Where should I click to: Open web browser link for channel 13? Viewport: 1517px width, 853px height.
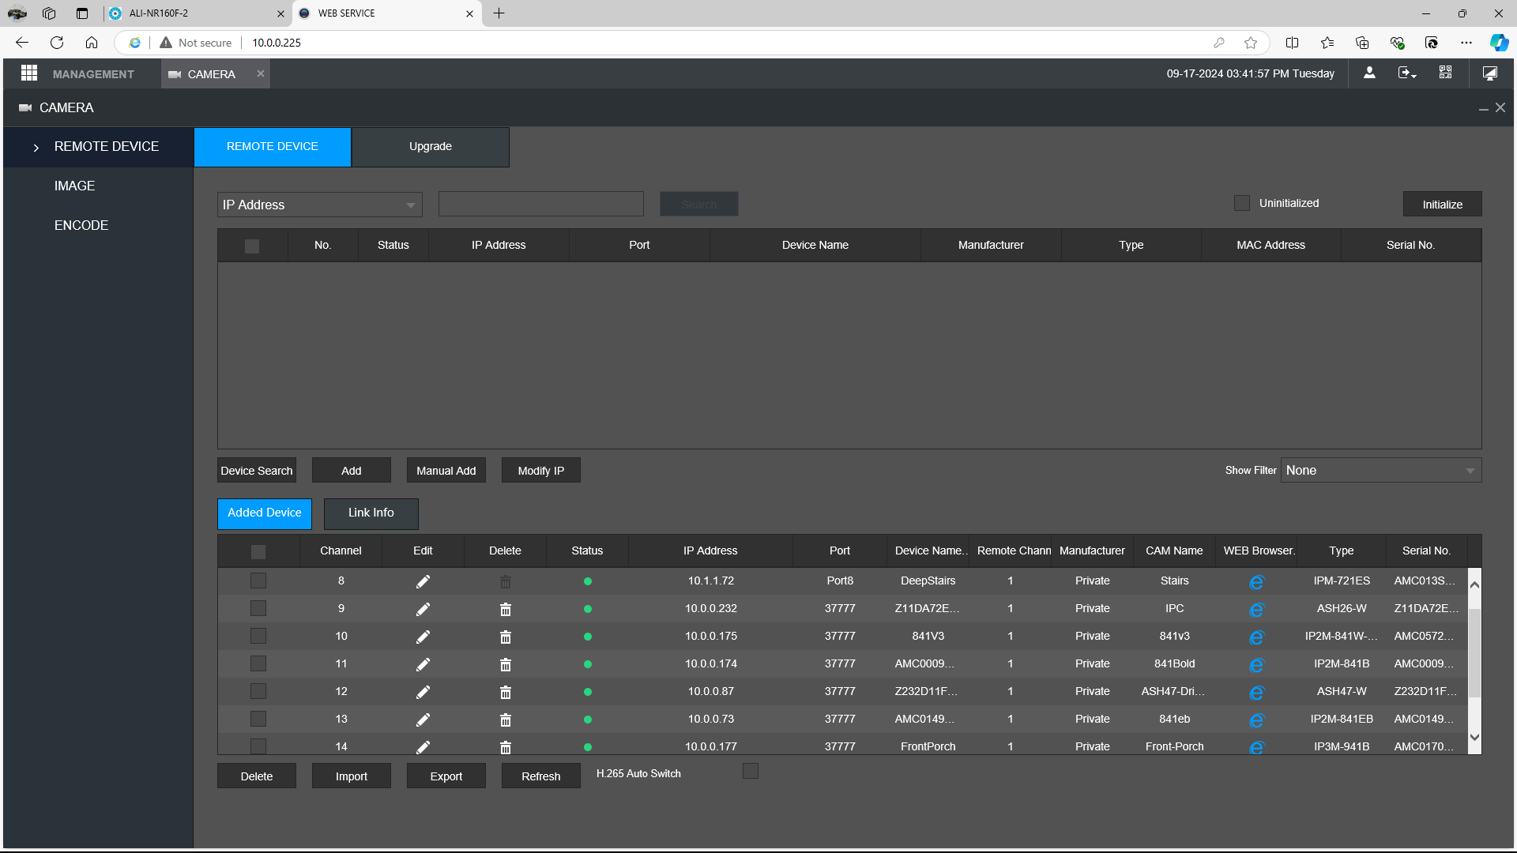pos(1256,720)
